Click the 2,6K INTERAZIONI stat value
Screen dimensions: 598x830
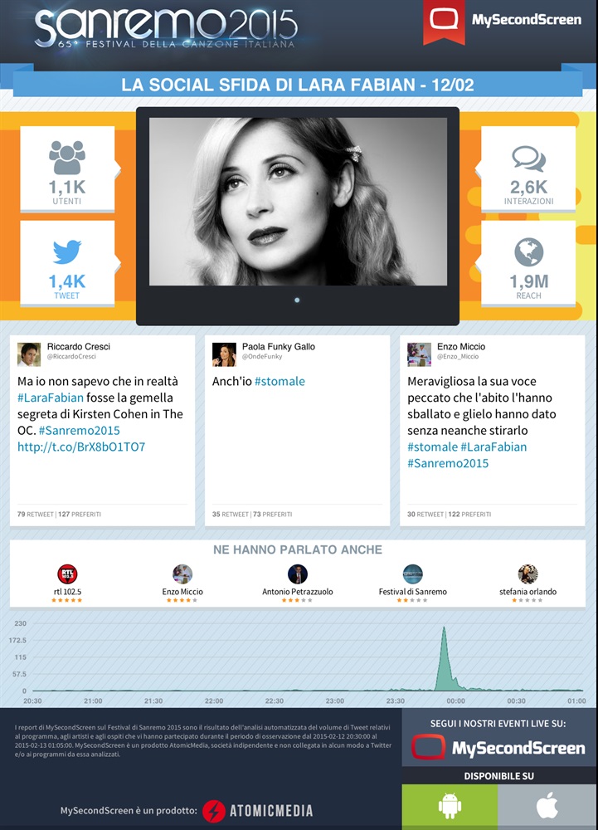[x=528, y=187]
